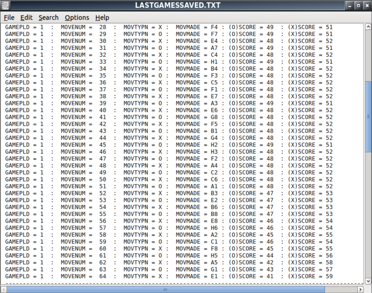The width and height of the screenshot is (372, 293).
Task: Click the LASTGAMESSAVED.TXT title text
Action: (178, 5)
